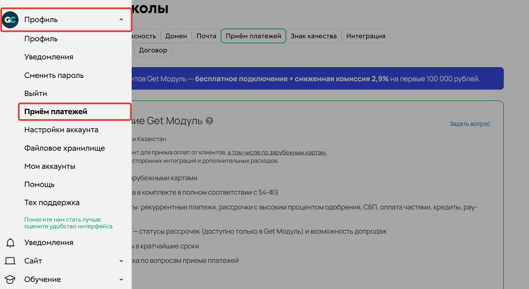Click the 'рекуррентные платежи' text line
The width and height of the screenshot is (529, 289).
point(304,207)
